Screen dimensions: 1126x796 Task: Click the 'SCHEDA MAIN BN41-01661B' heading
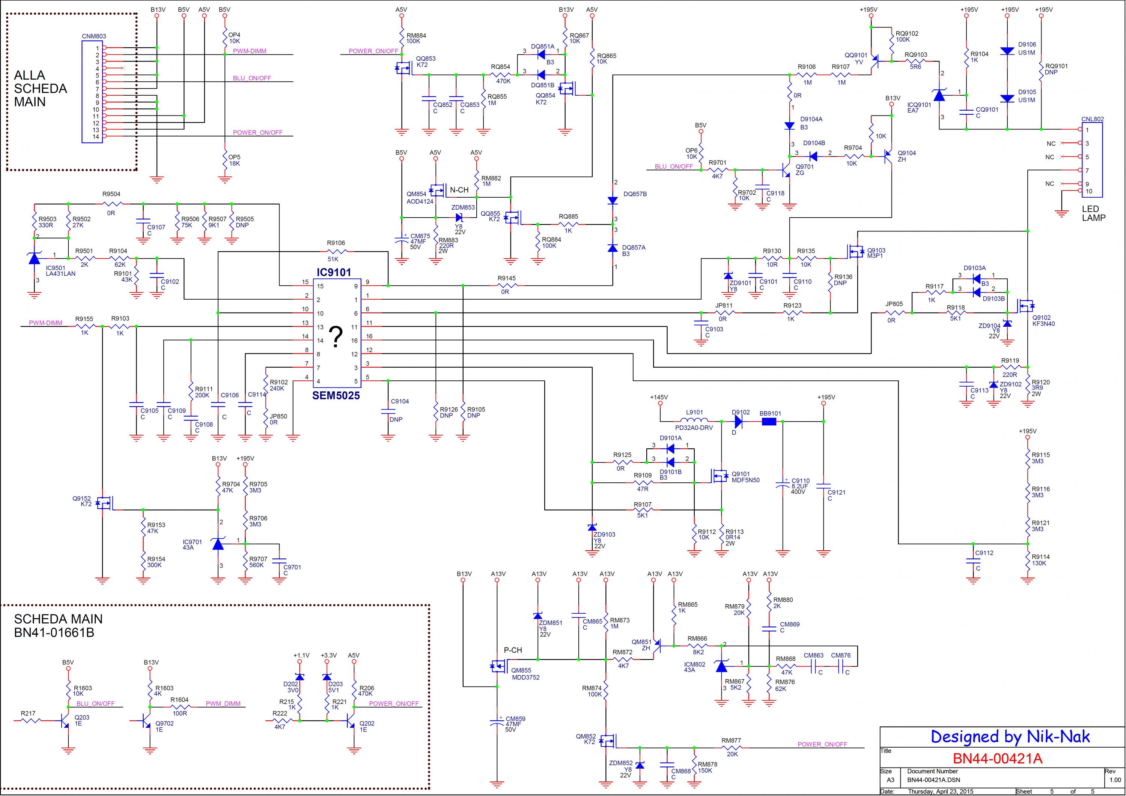click(58, 626)
